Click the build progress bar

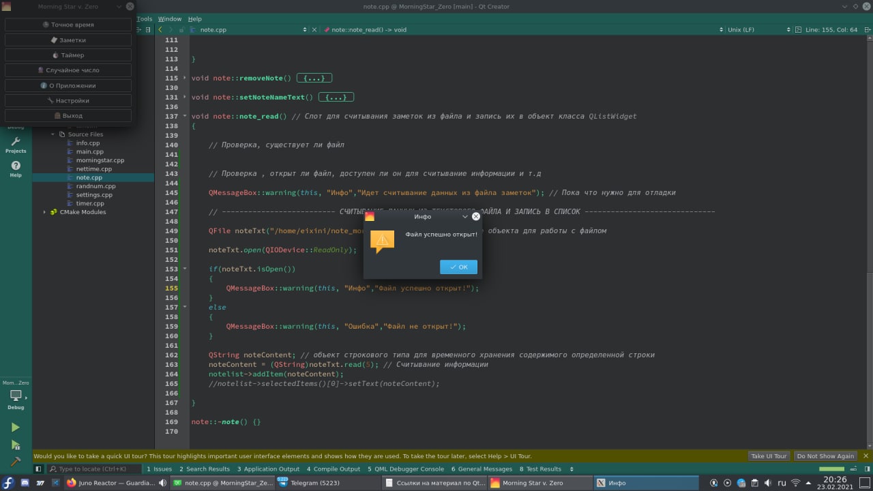pyautogui.click(x=831, y=469)
